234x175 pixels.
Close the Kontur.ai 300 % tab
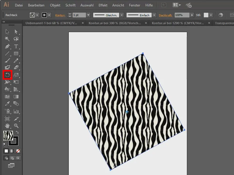146,23
